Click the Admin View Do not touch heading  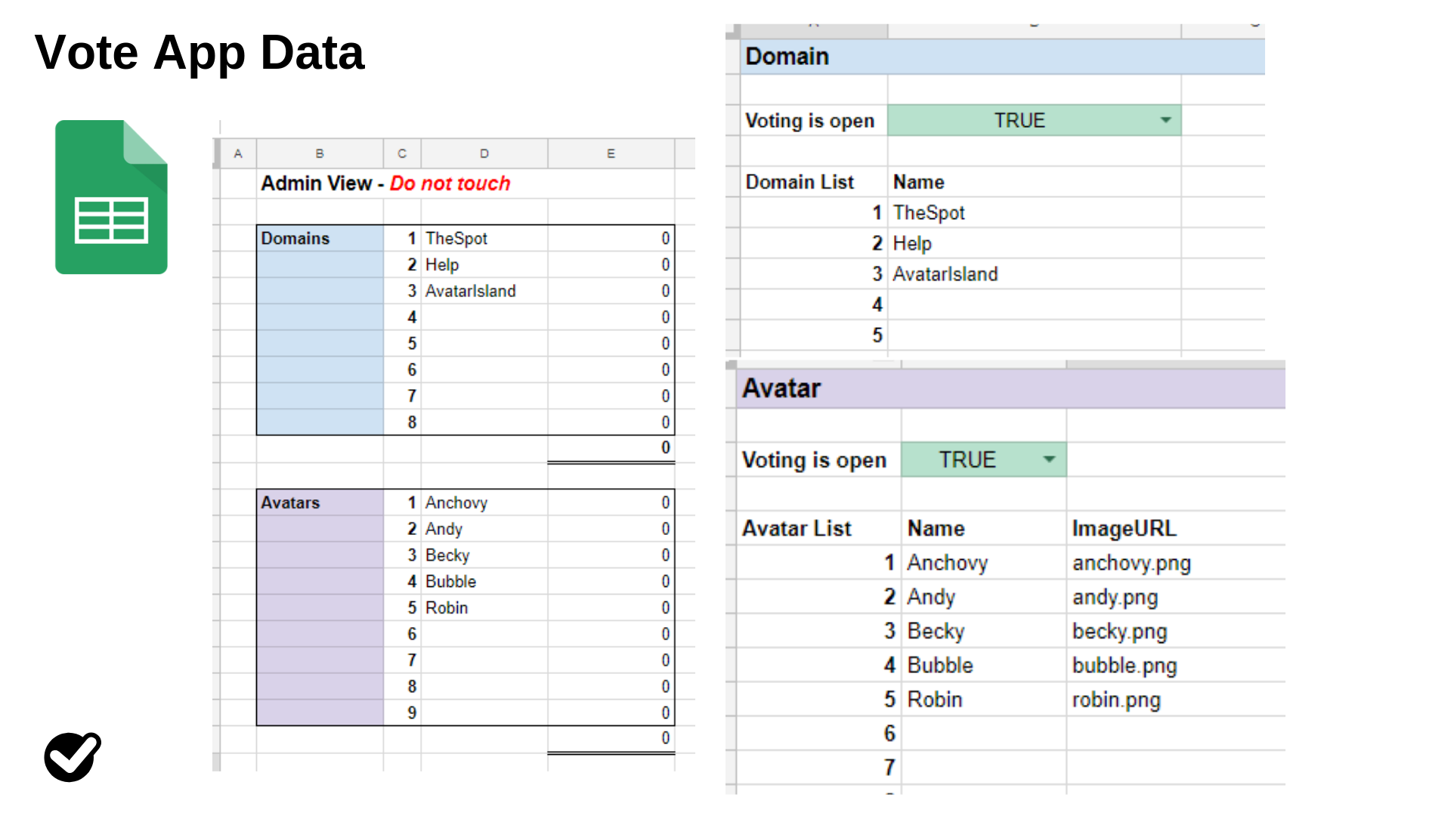[x=385, y=184]
